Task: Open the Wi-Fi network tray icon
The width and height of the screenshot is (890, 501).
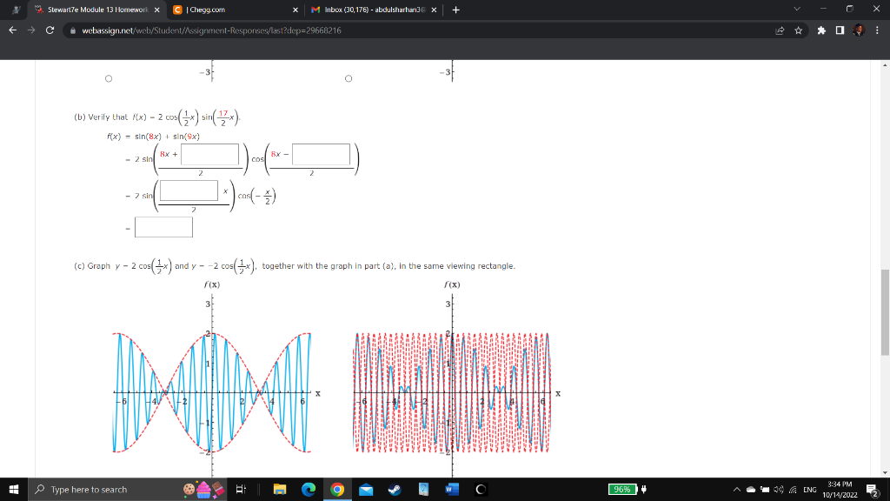Action: click(793, 489)
